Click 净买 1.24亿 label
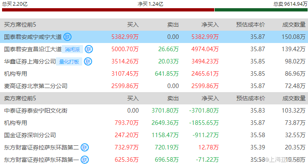The image size is (308, 165). (151, 4)
